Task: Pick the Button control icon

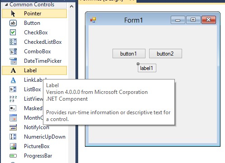Action: [13, 23]
